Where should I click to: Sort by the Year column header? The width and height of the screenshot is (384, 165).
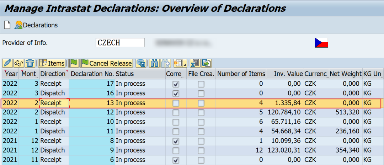pyautogui.click(x=10, y=74)
